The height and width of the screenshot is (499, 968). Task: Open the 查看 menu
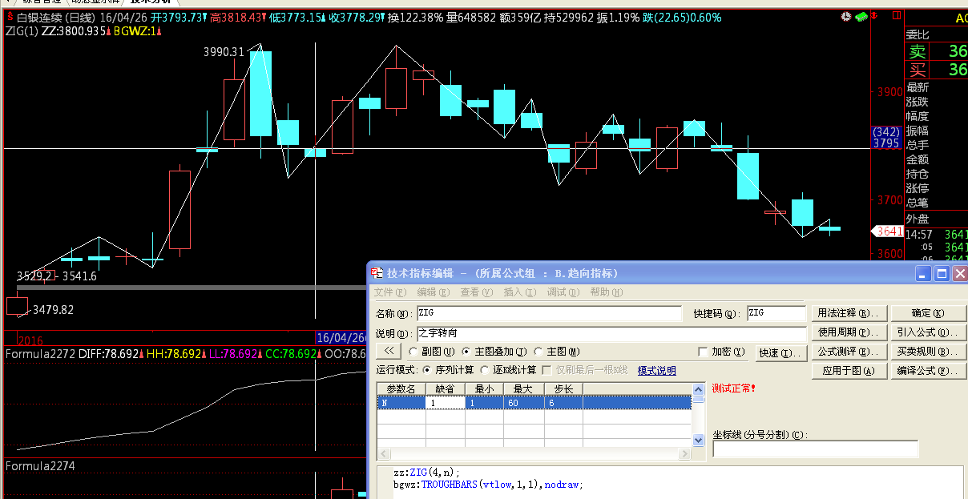(477, 293)
